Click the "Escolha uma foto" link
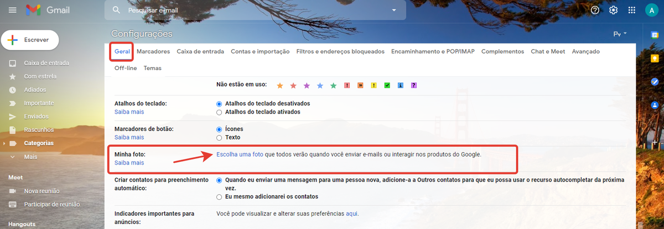This screenshot has width=664, height=229. (240, 155)
